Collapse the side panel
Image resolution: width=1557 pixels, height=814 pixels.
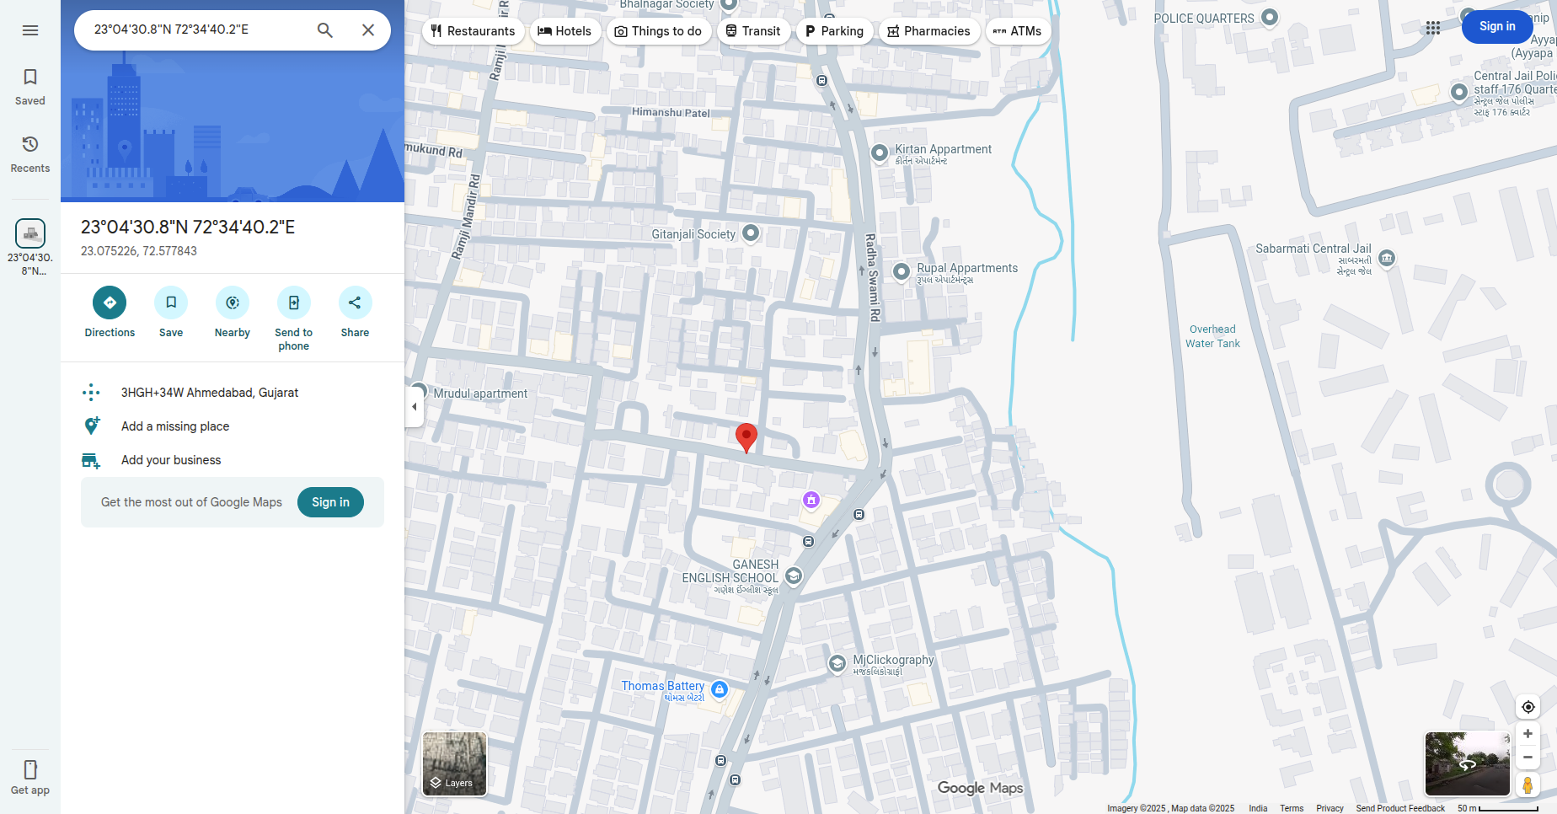pos(414,407)
